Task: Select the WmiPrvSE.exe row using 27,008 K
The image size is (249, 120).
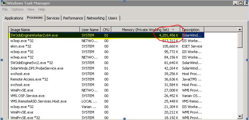Action: point(107,90)
